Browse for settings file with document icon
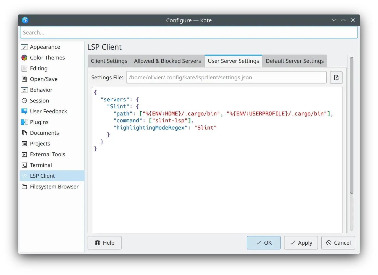Screen dimensions: 378x275 336,77
